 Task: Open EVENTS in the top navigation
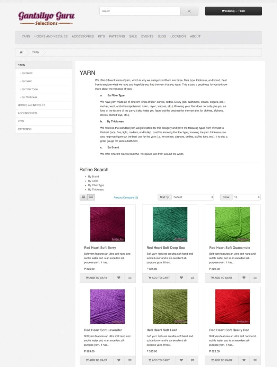(147, 36)
